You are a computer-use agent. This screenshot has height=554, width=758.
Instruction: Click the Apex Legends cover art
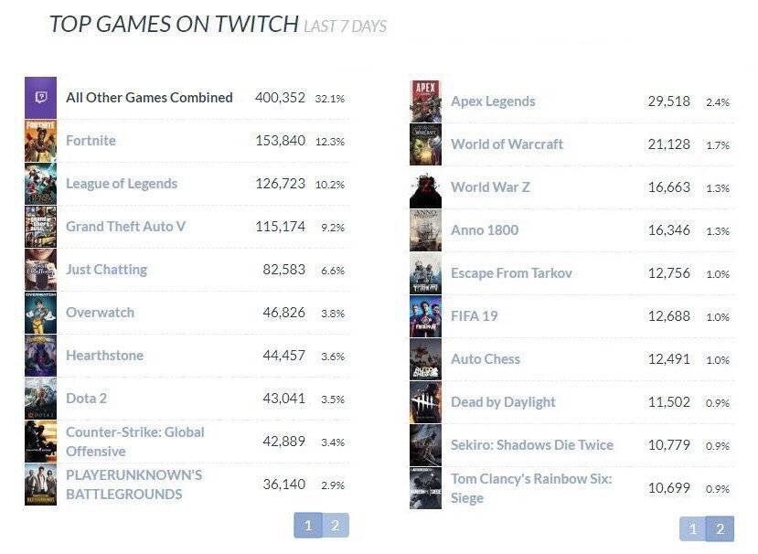425,101
